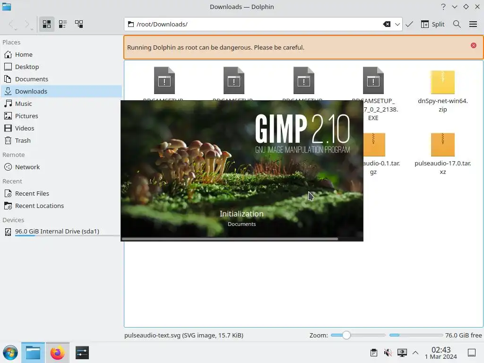Click the Split view button

(433, 24)
